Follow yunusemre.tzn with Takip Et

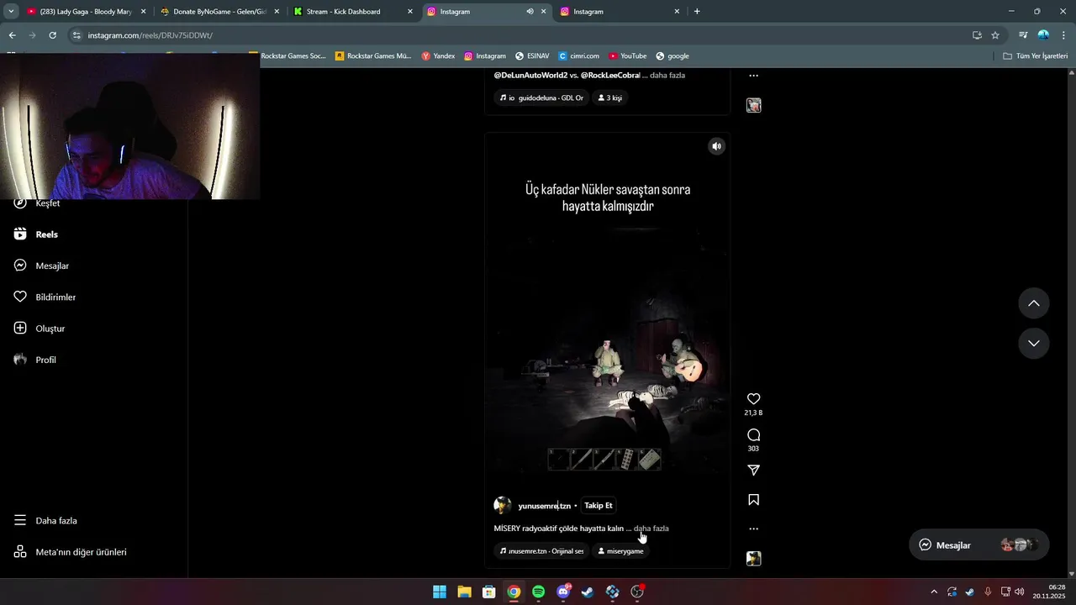click(599, 506)
